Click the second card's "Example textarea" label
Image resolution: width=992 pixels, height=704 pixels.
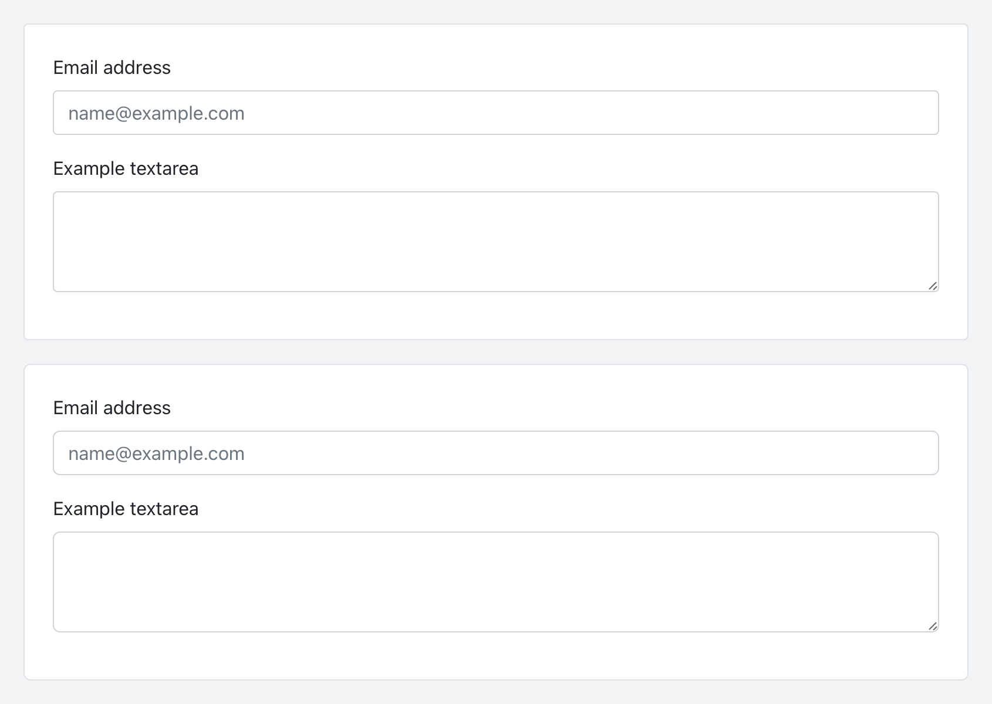pos(126,509)
